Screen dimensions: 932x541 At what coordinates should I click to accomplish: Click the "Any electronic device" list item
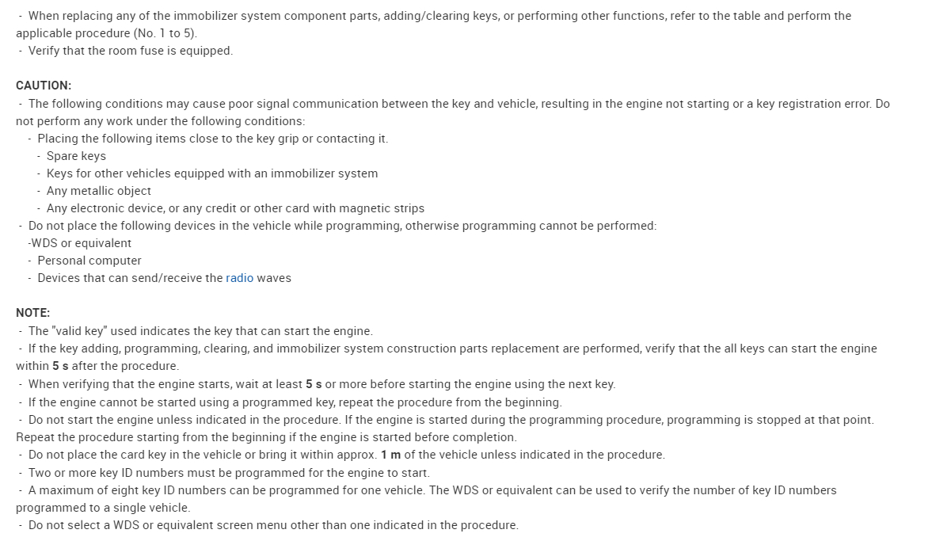tap(235, 208)
